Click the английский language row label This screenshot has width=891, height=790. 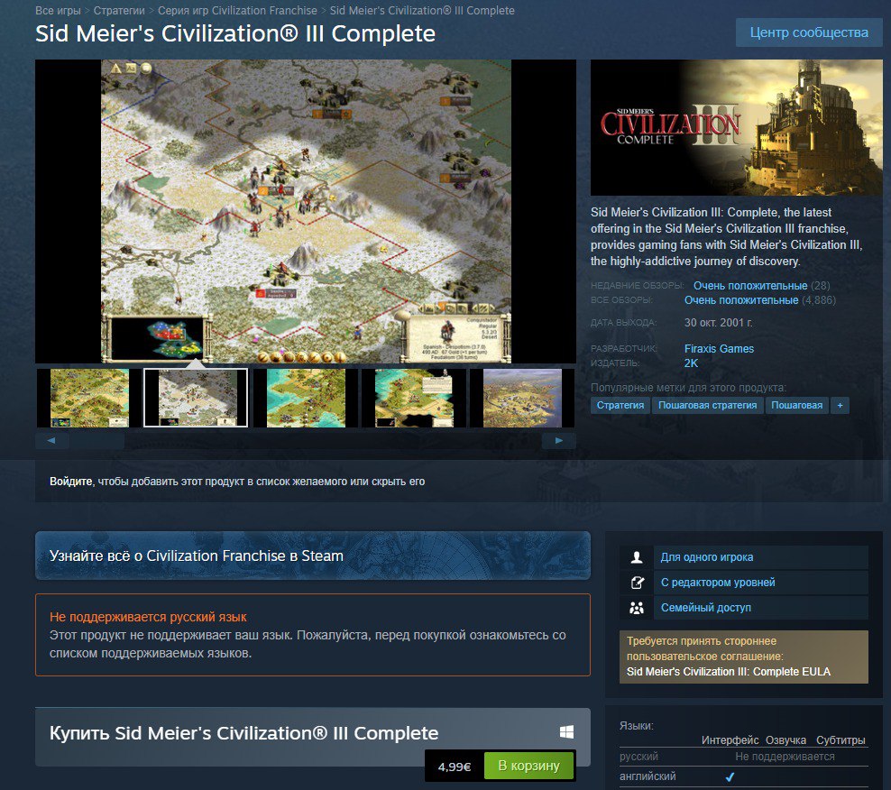tap(648, 776)
